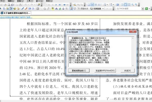The height and width of the screenshot is (102, 152).
Task: Open the 工具(T) menu
Action: (x=30, y=1)
